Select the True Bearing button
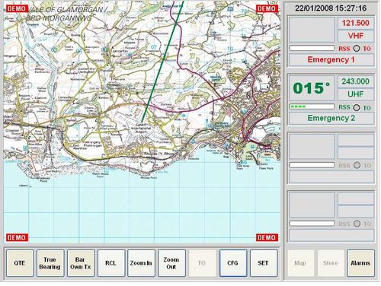This screenshot has height=286, width=381. point(50,263)
